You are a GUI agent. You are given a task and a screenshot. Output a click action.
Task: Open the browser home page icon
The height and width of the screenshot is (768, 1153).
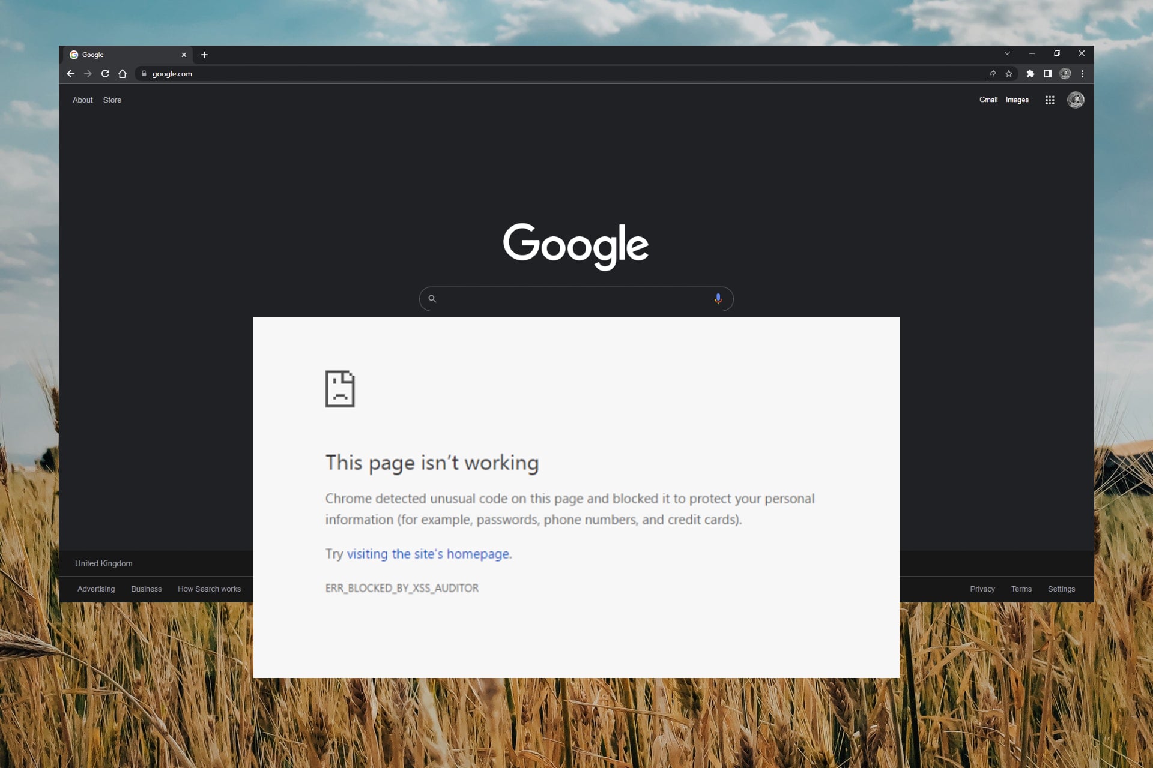[x=123, y=74]
